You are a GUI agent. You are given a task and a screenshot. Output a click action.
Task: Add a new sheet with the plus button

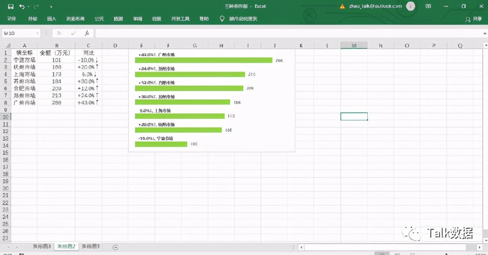115,247
